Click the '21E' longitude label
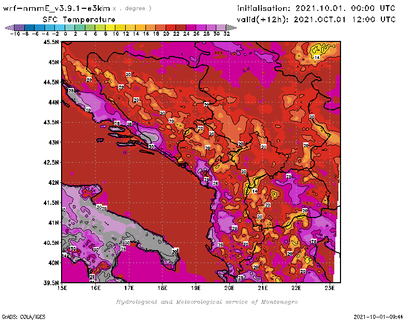 (263, 288)
